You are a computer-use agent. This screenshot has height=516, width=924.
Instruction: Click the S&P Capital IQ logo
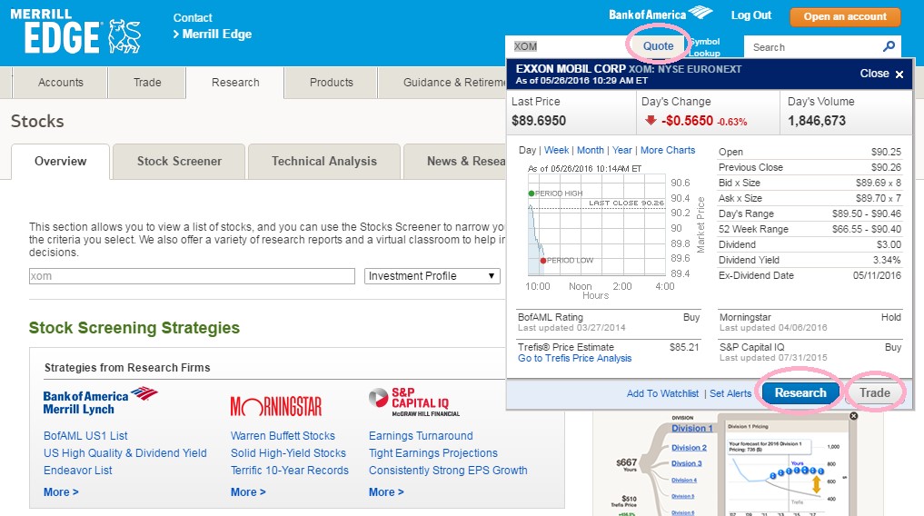[413, 402]
